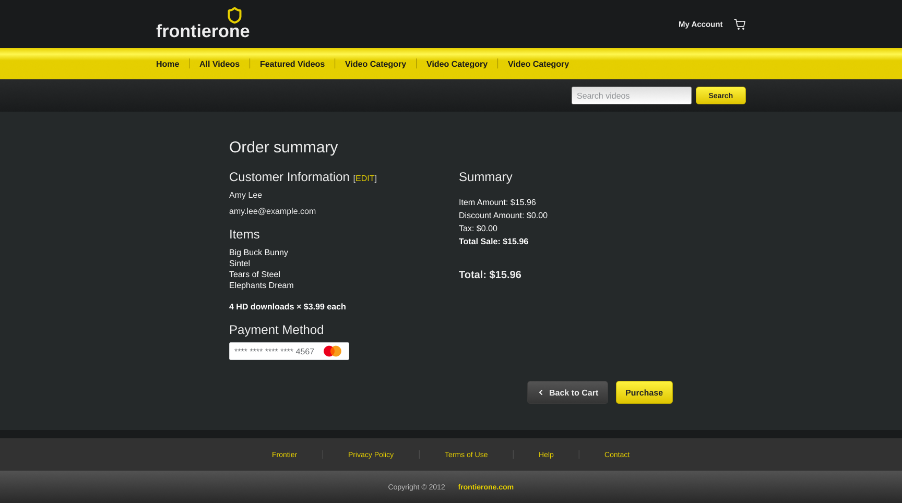Click the Total: $15.96 heading
The height and width of the screenshot is (503, 902).
[x=490, y=275]
